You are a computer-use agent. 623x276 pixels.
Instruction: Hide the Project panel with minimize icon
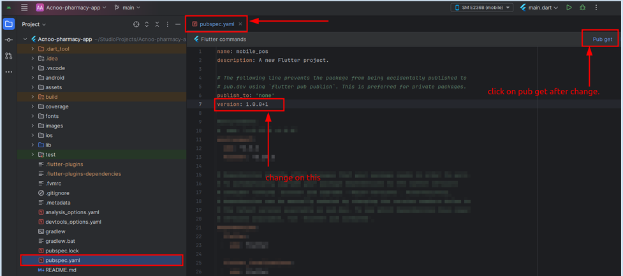tap(178, 24)
